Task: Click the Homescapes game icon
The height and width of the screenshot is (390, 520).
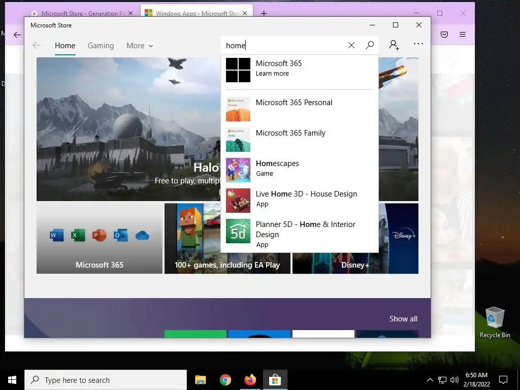Action: pos(238,170)
